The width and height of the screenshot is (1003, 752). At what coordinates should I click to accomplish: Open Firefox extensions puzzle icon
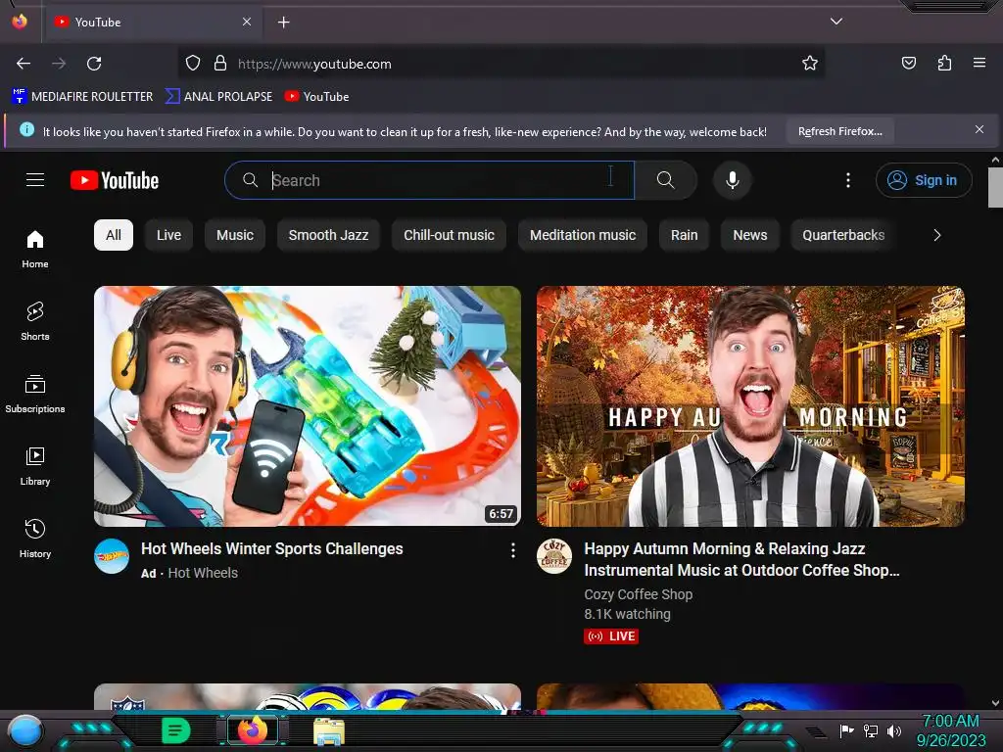(x=944, y=64)
